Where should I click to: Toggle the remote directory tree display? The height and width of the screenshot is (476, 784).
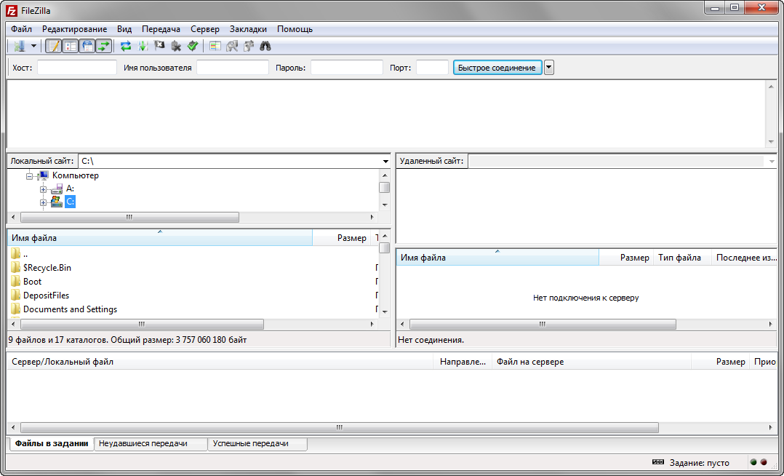tap(87, 46)
